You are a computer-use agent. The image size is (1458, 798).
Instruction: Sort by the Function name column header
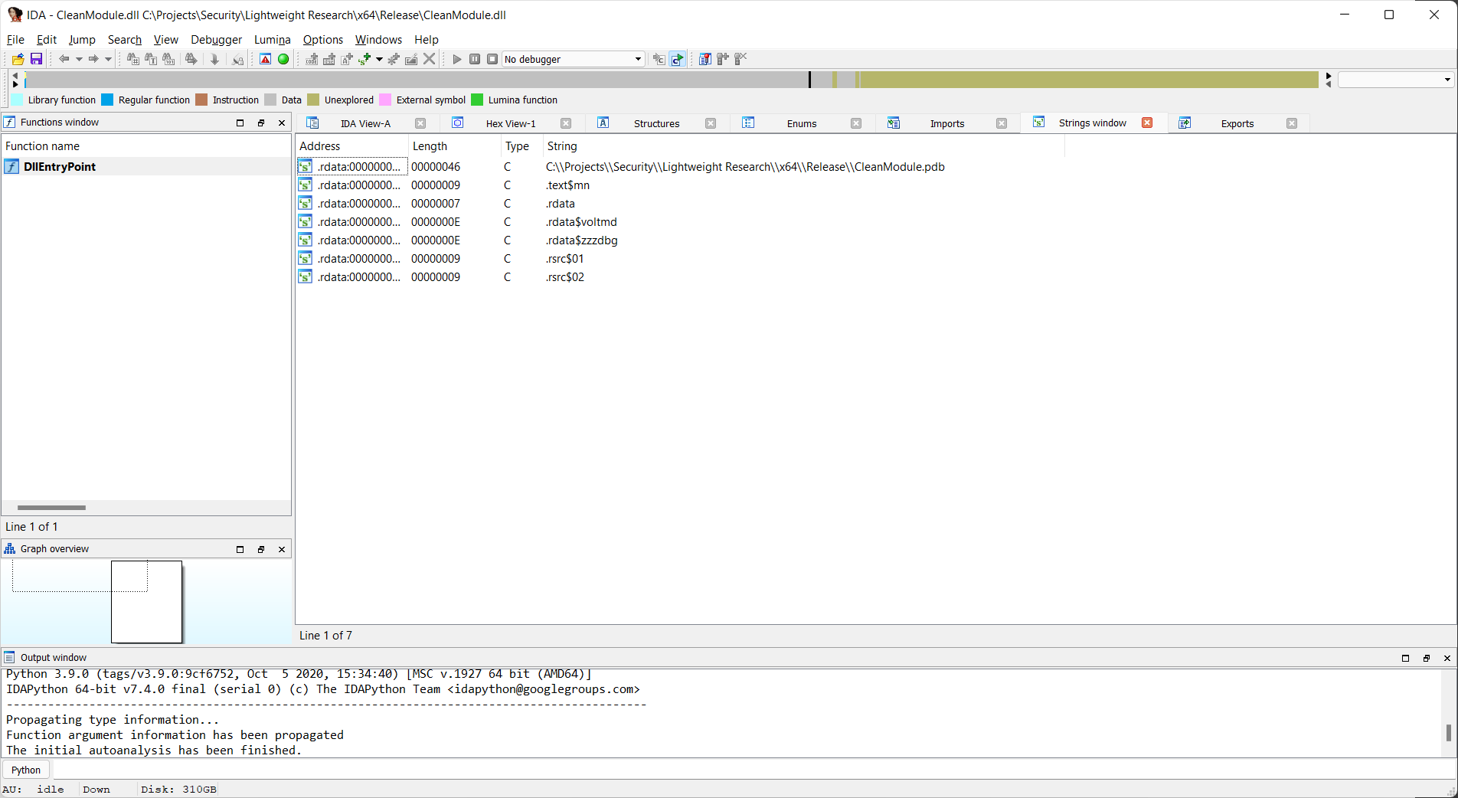click(145, 146)
